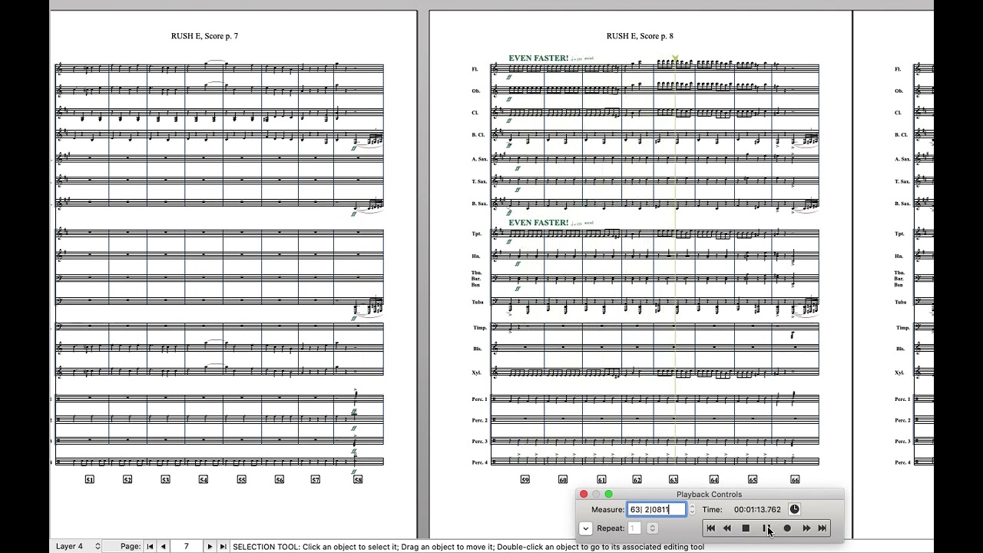Image resolution: width=983 pixels, height=553 pixels.
Task: Click the "B. Sax." staff label on page 8
Action: point(479,204)
